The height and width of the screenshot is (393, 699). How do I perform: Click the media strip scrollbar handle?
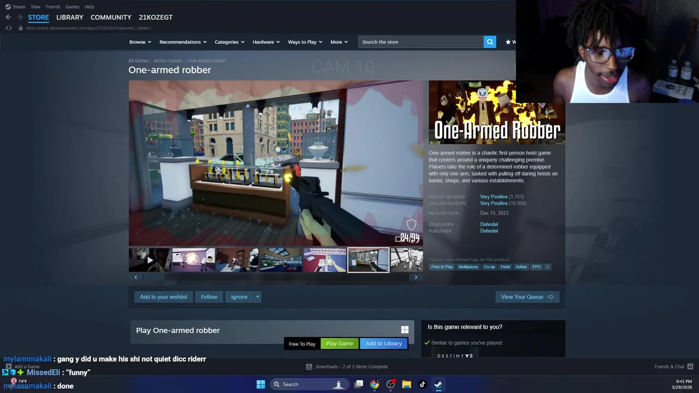(x=154, y=277)
